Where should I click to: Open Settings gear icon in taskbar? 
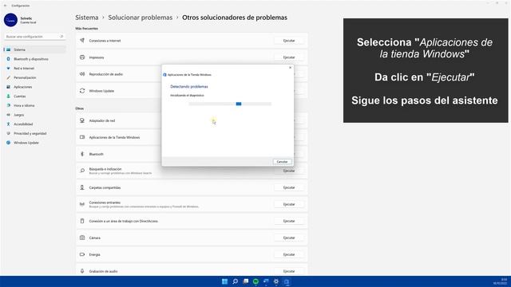[x=276, y=281]
